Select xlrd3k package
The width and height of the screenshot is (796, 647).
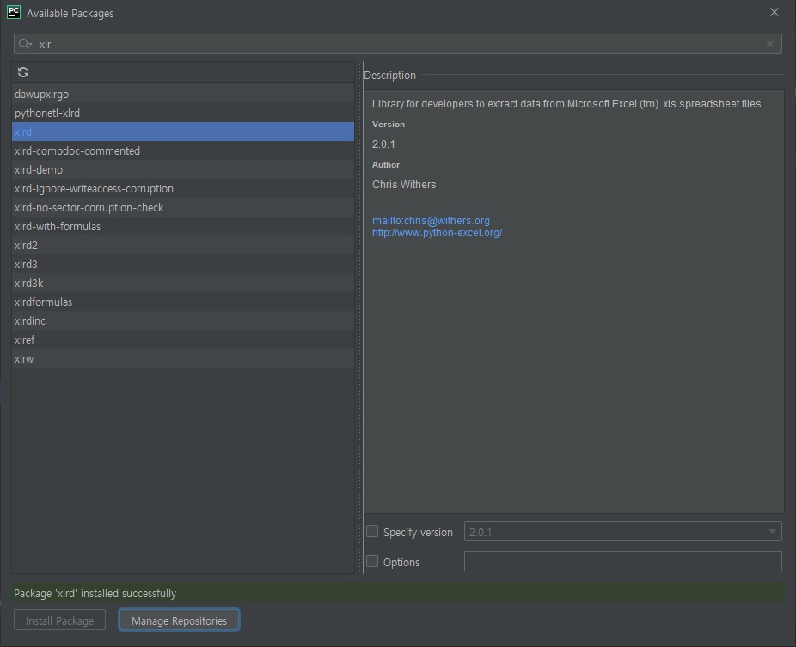(183, 283)
